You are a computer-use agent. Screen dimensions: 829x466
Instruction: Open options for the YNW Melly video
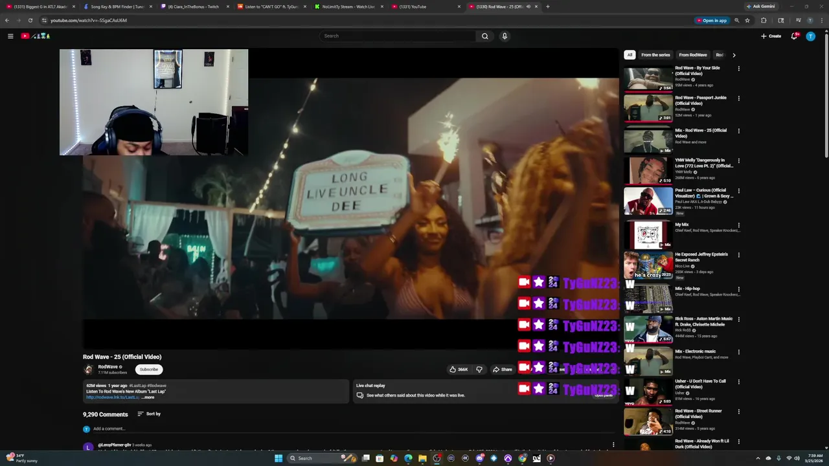click(x=738, y=161)
